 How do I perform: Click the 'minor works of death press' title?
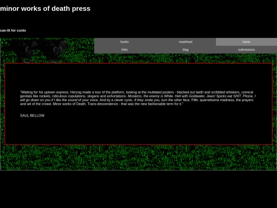(x=45, y=9)
